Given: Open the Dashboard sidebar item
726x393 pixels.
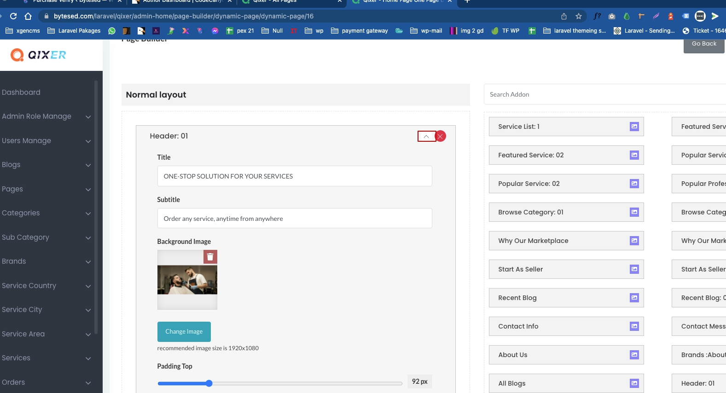Looking at the screenshot, I should point(21,92).
